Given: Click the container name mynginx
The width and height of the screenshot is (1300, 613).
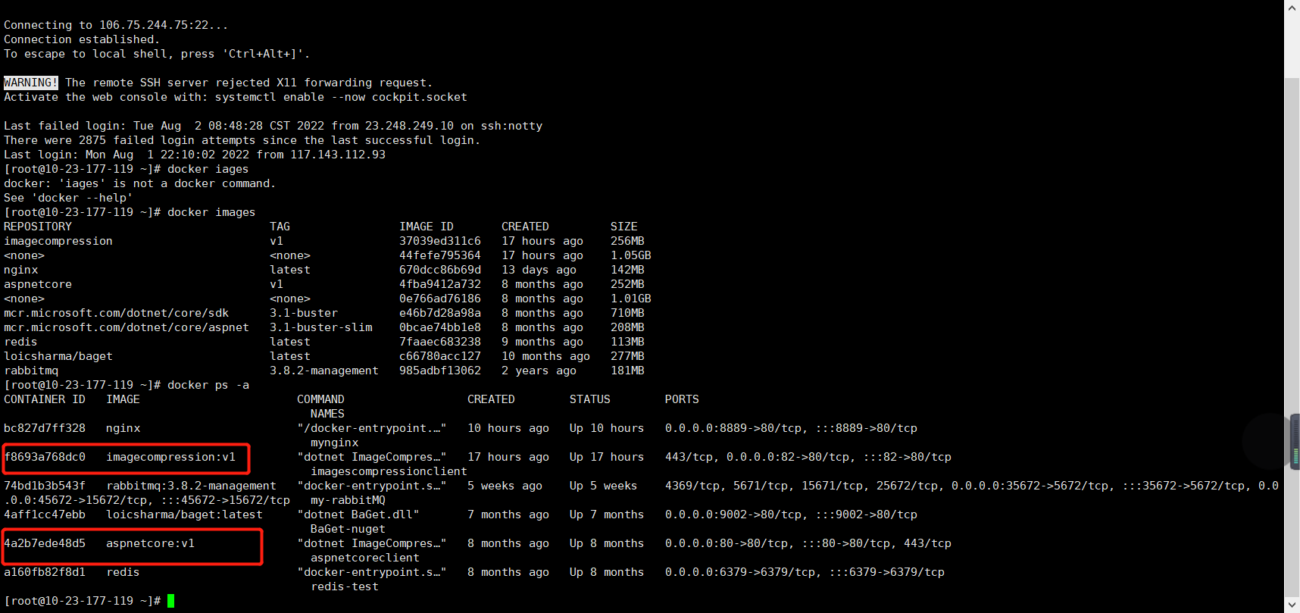Looking at the screenshot, I should click(334, 443).
